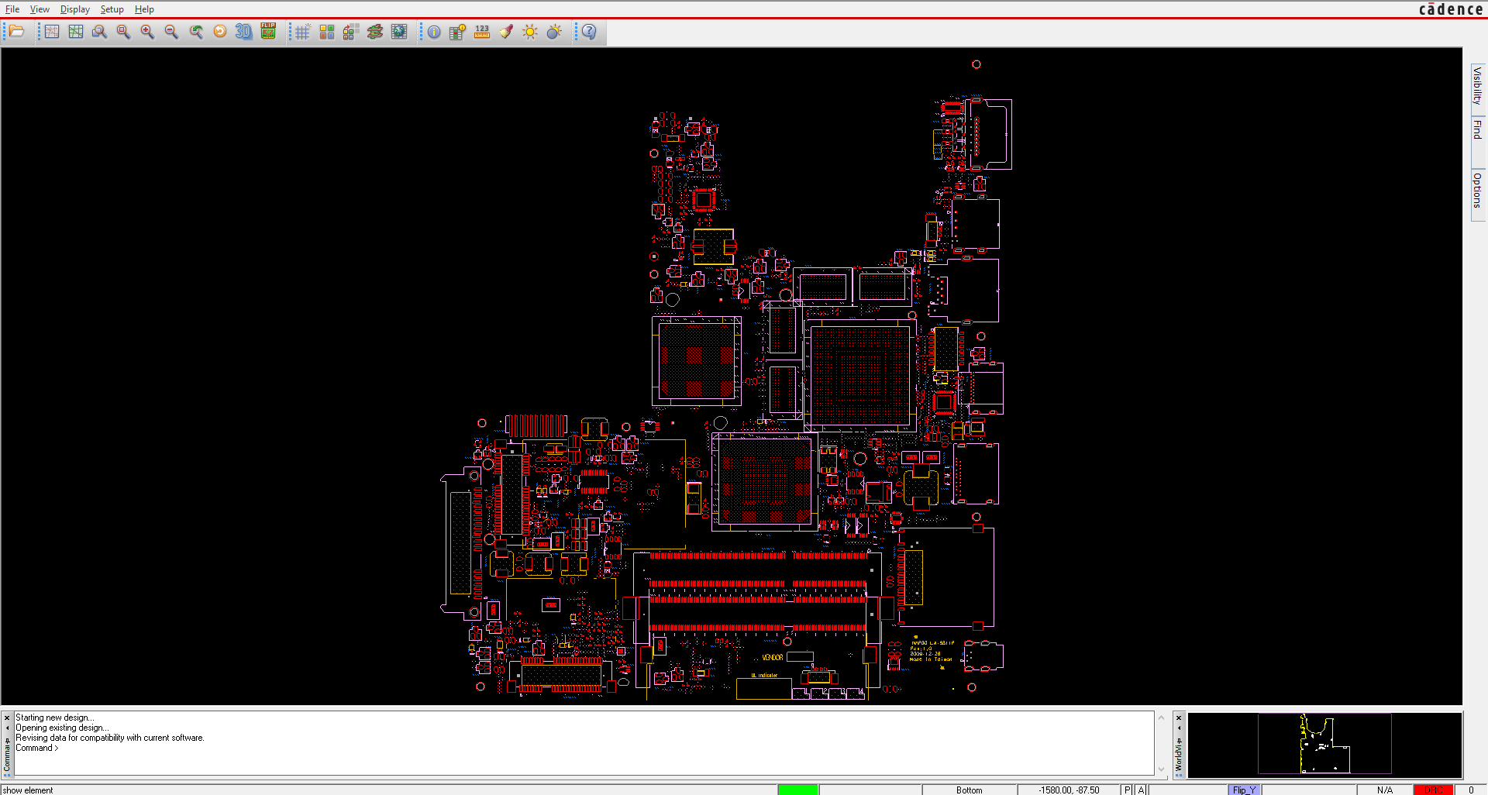The image size is (1488, 795).
Task: Open the Display menu
Action: point(75,9)
